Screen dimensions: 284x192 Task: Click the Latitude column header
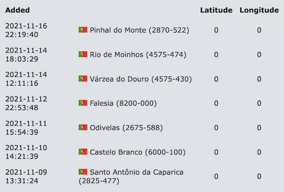coord(216,10)
